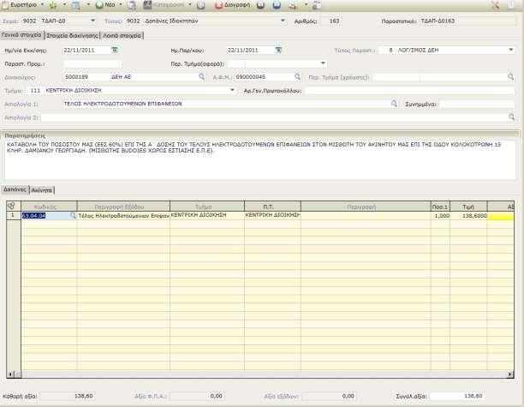This screenshot has height=407, width=524.
Task: Open Τύπος Παραστ. ΛΟΓ/ΣΜΟΣ ΔΕΗ dropdown
Action: (511, 50)
